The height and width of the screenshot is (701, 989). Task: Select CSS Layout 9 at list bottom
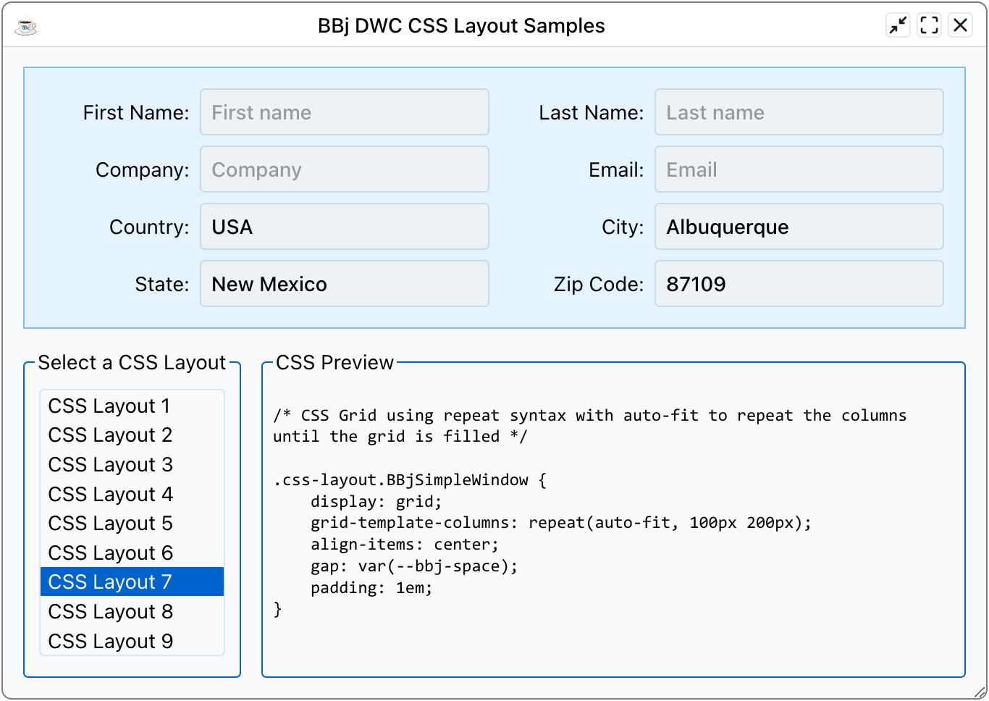coord(132,642)
